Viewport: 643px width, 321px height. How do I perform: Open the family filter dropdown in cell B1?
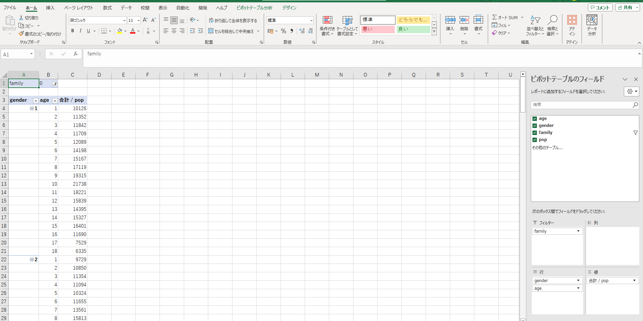(55, 84)
